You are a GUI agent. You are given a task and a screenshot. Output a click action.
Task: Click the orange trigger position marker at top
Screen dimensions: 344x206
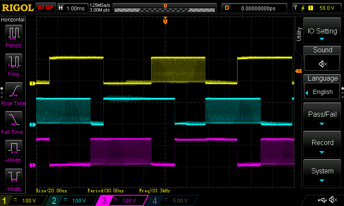pos(165,20)
